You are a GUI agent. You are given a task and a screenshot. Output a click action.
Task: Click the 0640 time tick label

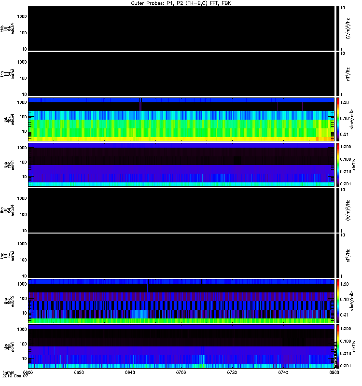pyautogui.click(x=130, y=372)
